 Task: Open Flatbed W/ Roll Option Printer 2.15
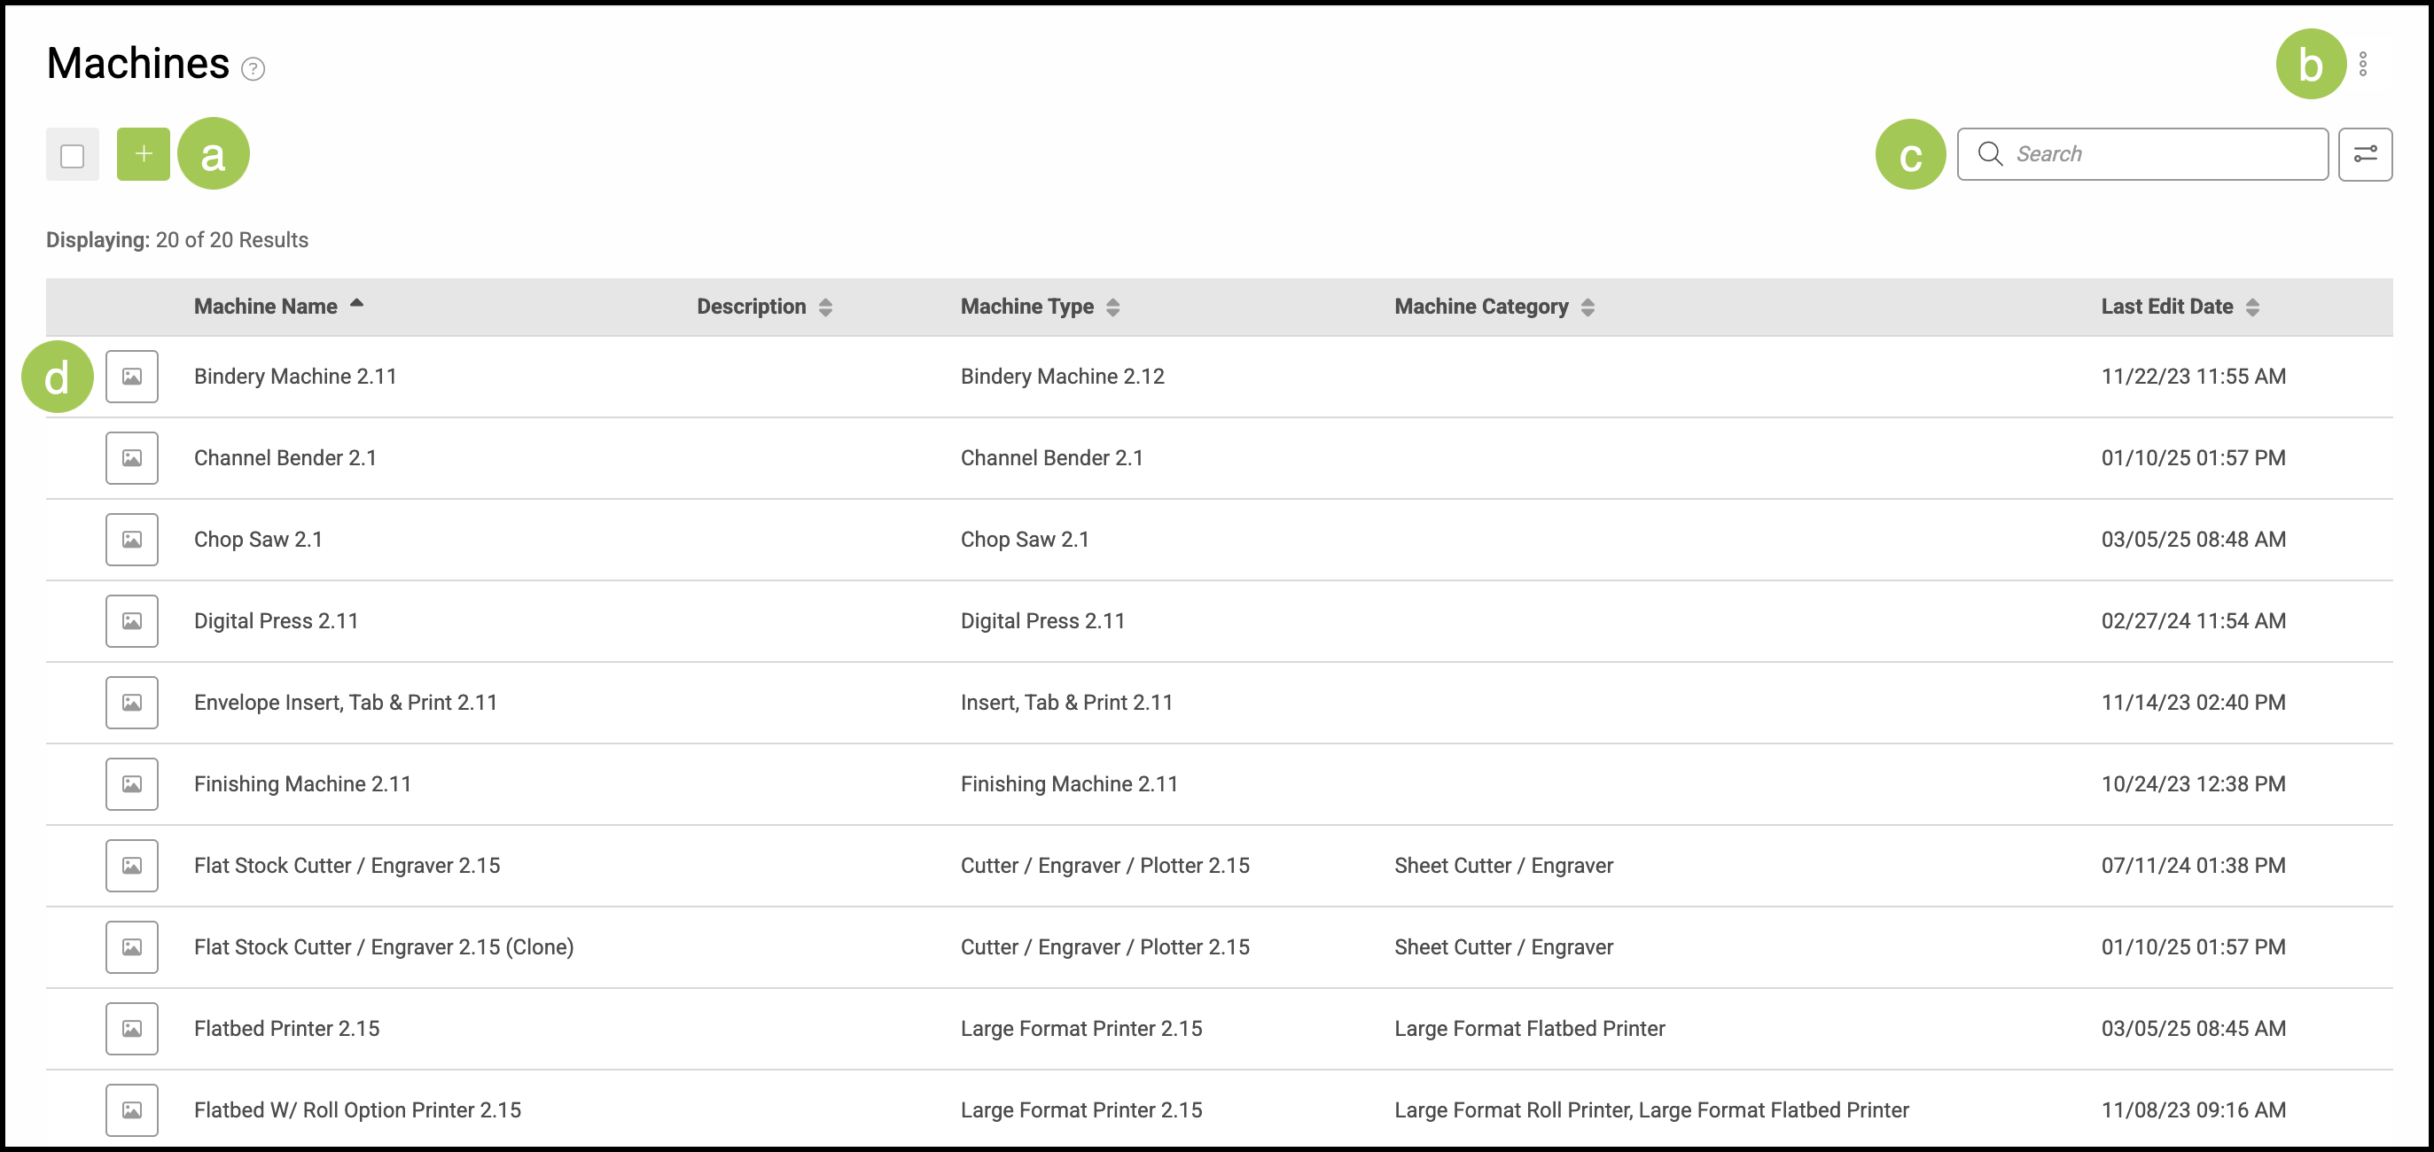click(356, 1110)
